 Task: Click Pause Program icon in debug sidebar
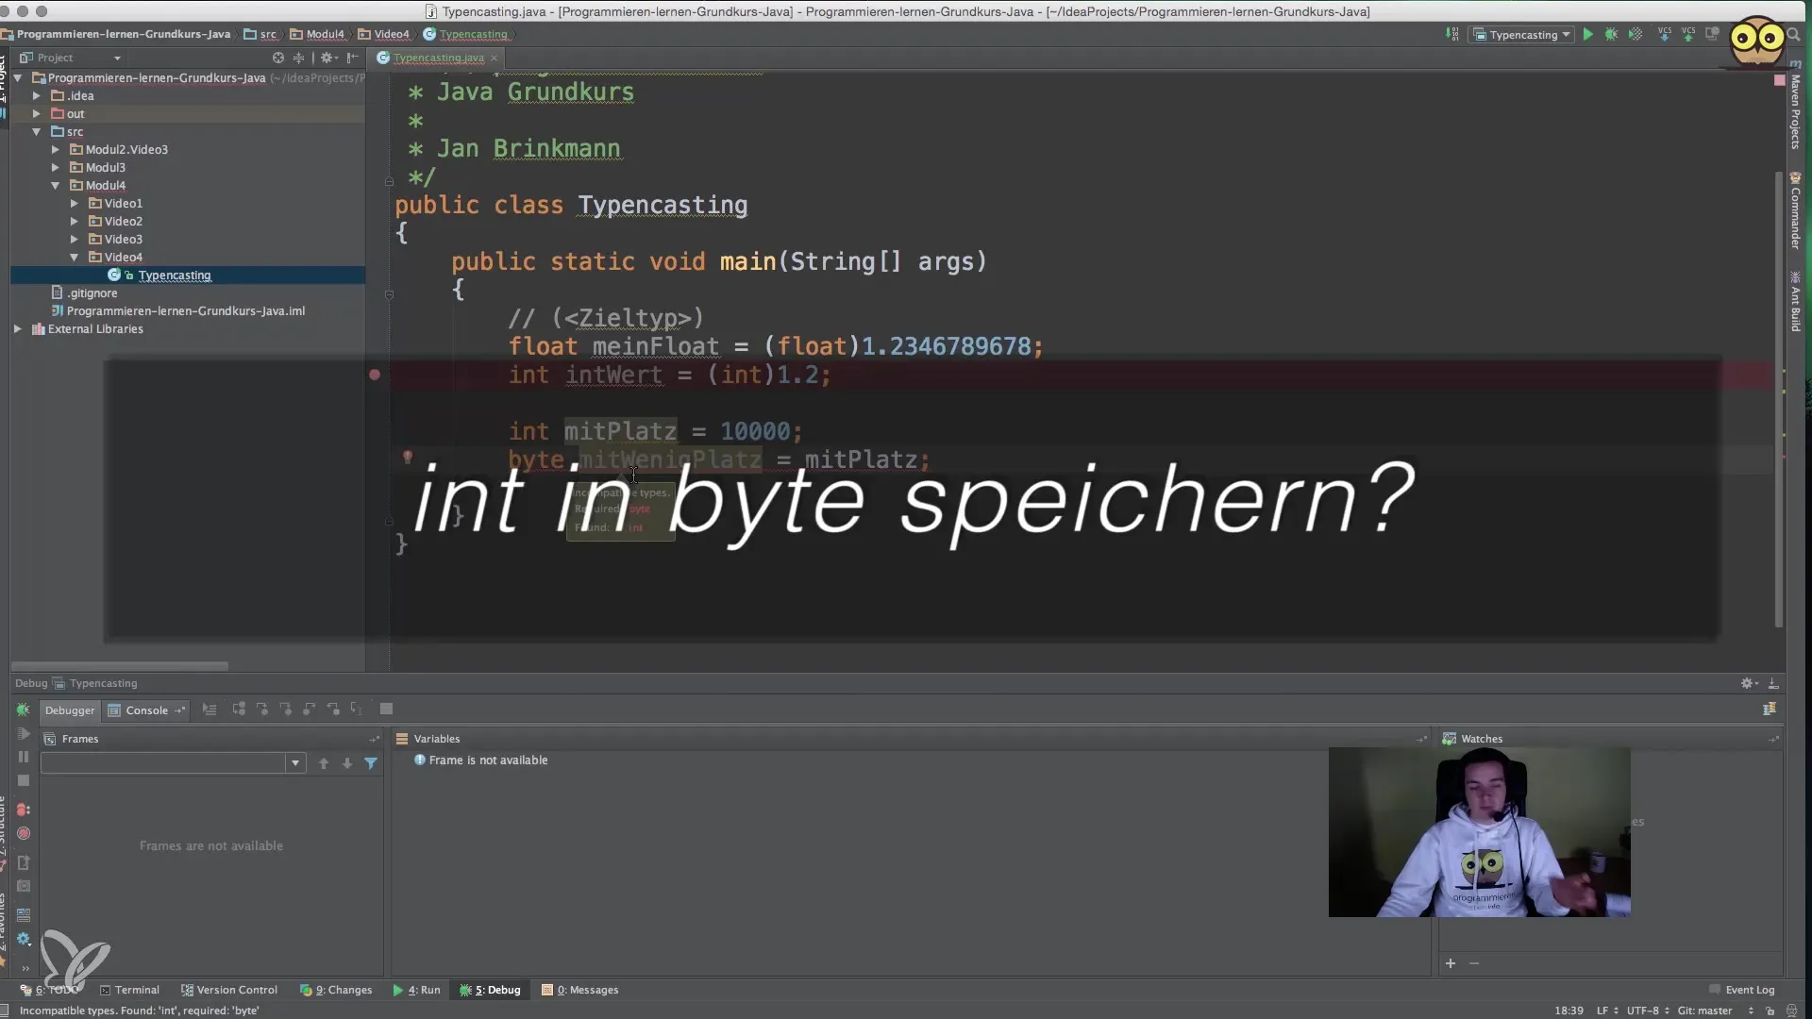pos(24,757)
